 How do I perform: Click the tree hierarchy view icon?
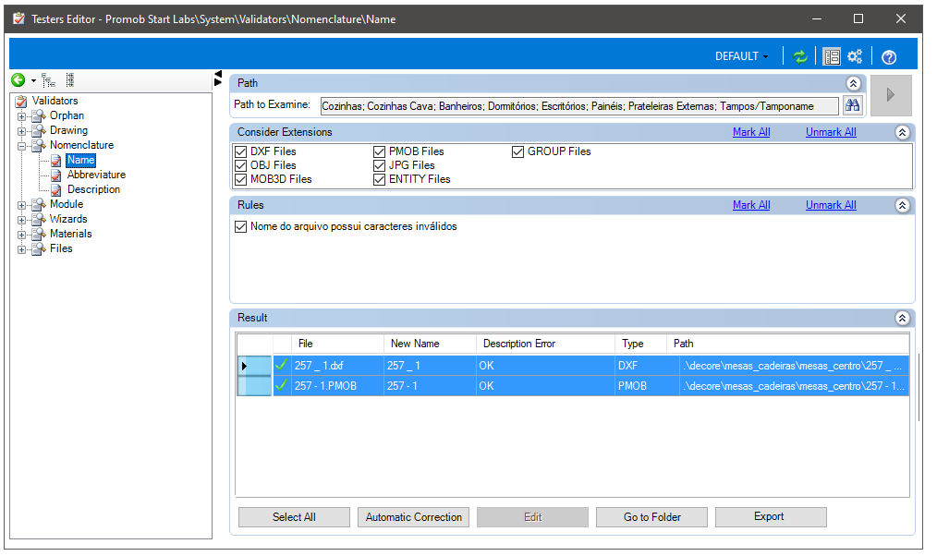point(49,80)
